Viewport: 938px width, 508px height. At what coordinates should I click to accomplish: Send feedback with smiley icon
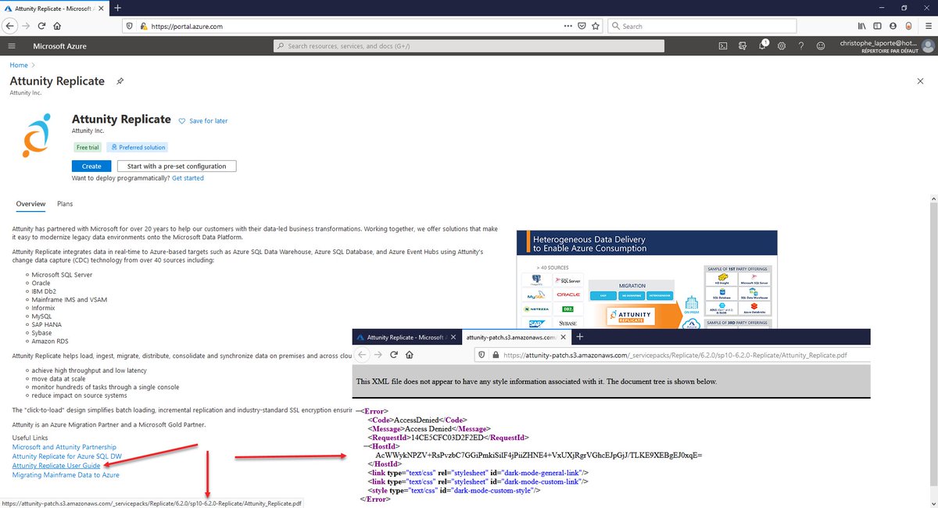click(x=821, y=46)
